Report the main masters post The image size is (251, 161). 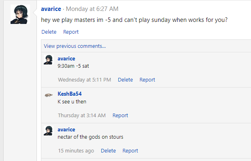(x=71, y=32)
